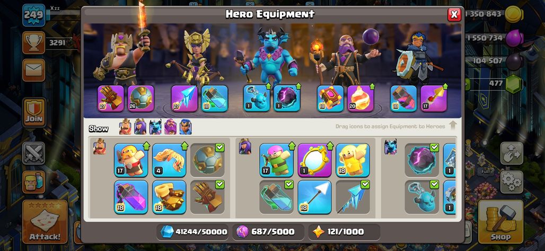Toggle the Royal Champion filter portrait
The image size is (545, 251).
click(x=185, y=127)
